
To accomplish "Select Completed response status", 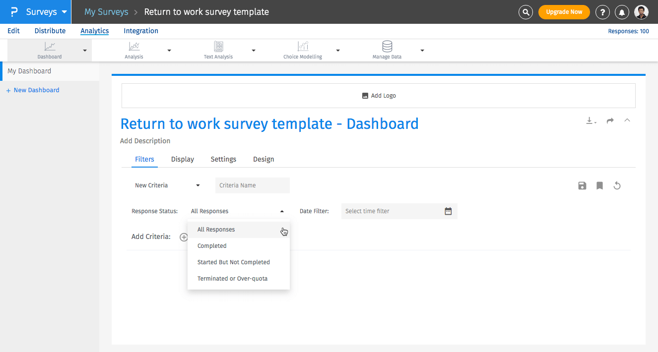I will click(x=212, y=245).
